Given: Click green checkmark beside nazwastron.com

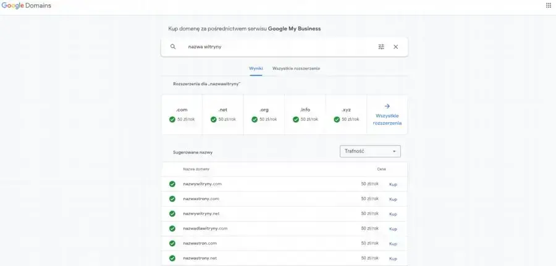Looking at the screenshot, I should click(x=172, y=243).
